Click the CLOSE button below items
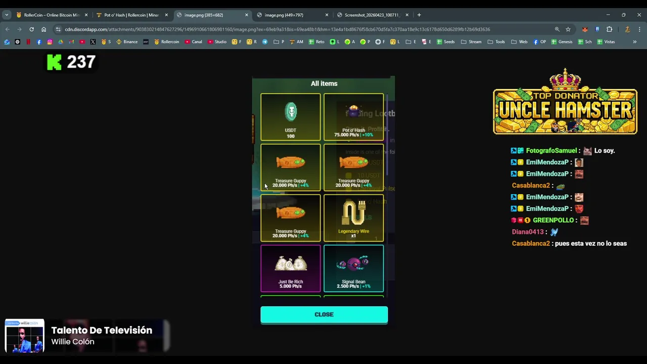 (324, 314)
